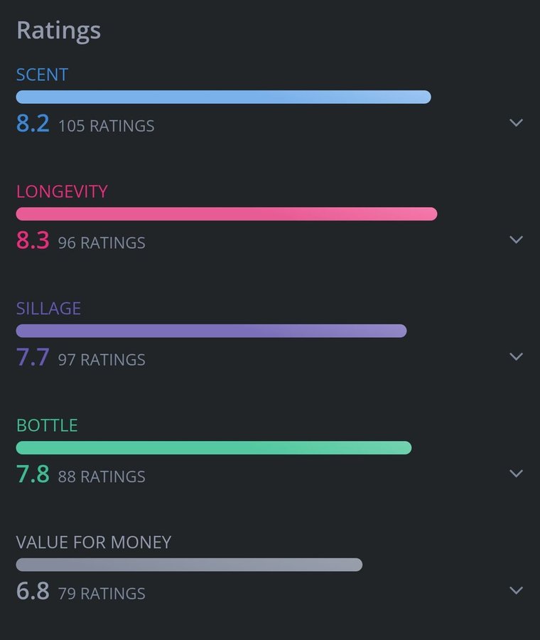Click the green Bottle rating bar
This screenshot has height=640, width=540.
point(213,448)
